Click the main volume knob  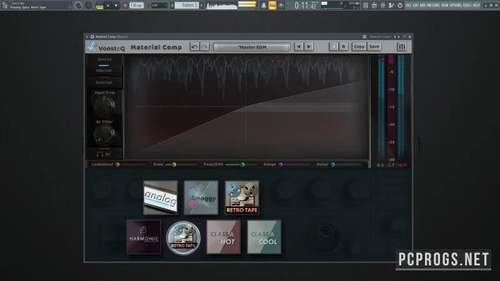click(x=78, y=6)
